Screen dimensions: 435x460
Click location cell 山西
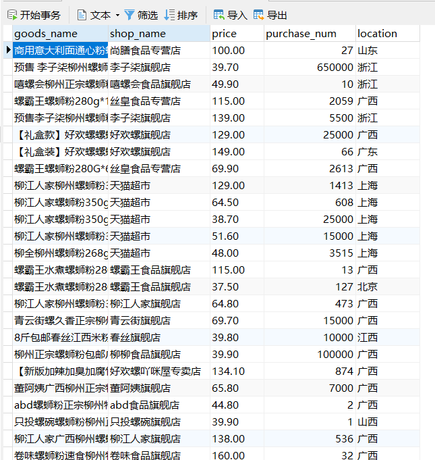(x=388, y=421)
